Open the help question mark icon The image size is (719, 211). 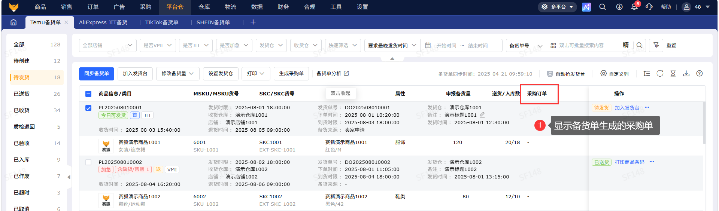pos(699,73)
